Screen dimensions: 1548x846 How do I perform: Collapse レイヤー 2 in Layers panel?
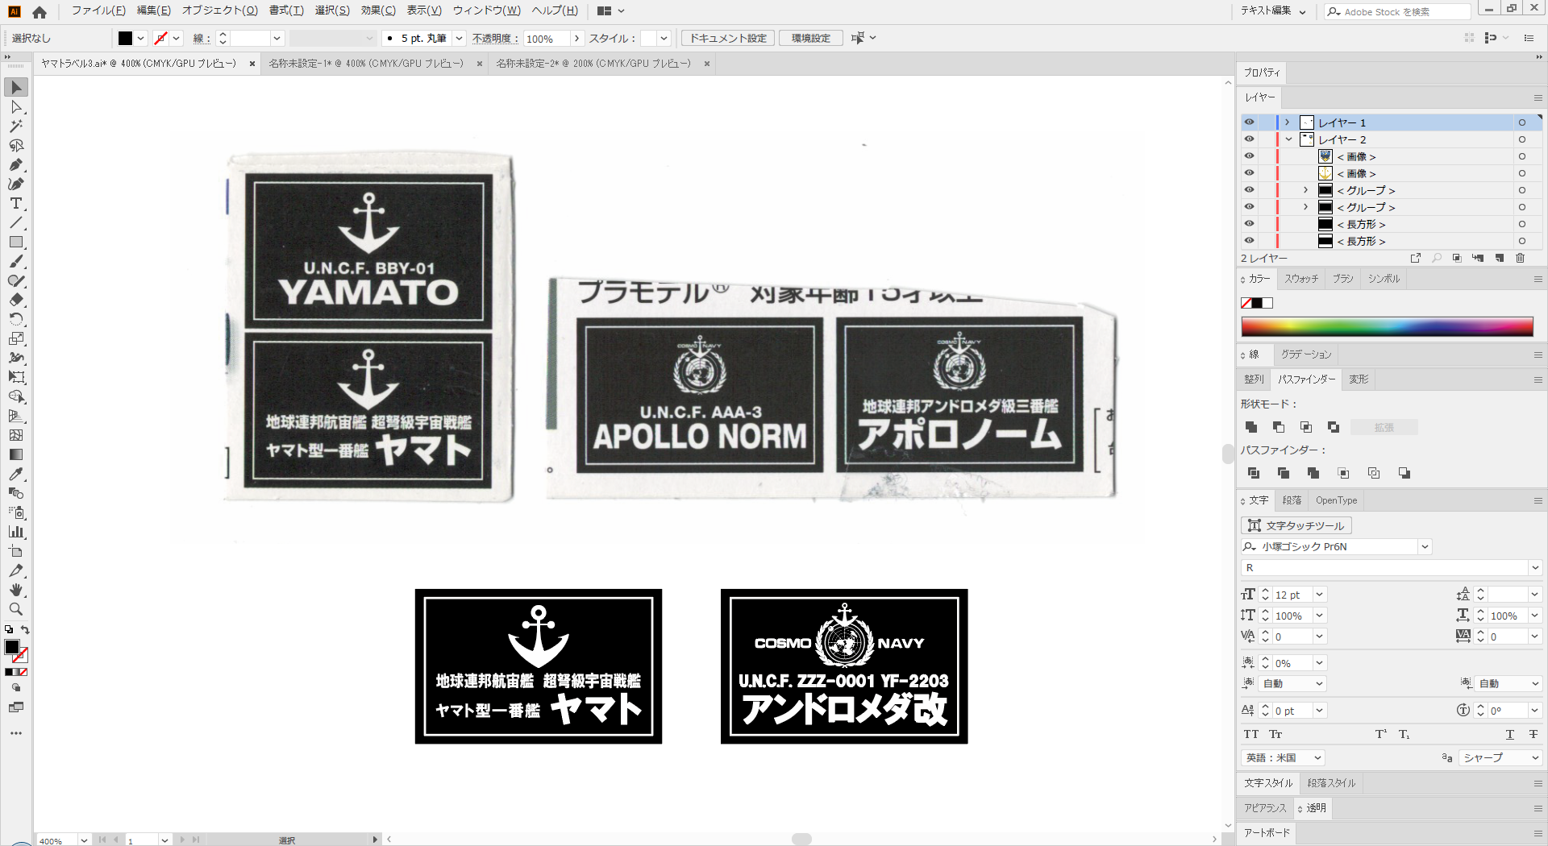[1288, 139]
